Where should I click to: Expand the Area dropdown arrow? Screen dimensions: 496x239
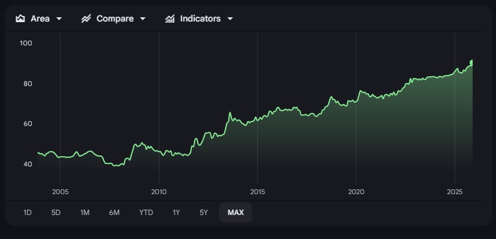click(x=59, y=19)
